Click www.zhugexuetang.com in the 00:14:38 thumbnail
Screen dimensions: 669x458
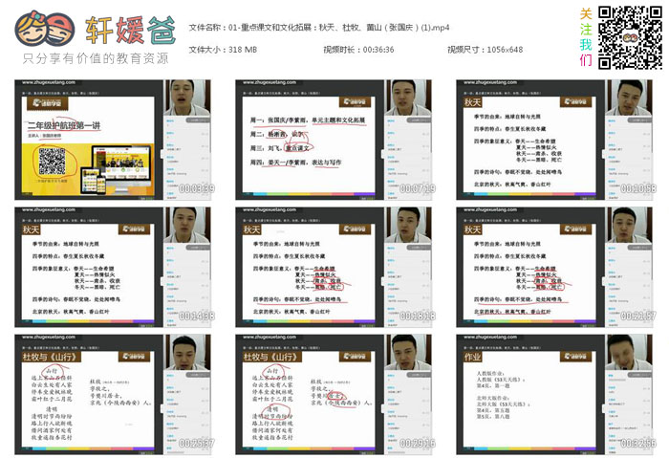(x=49, y=209)
